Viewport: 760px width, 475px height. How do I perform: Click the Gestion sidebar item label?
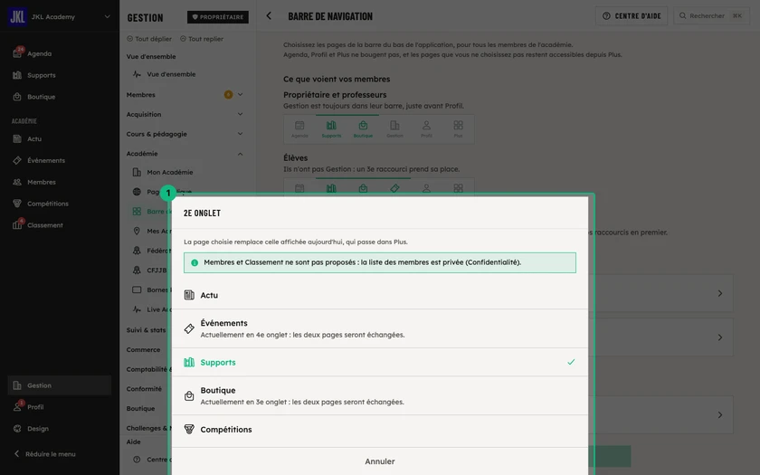point(39,385)
